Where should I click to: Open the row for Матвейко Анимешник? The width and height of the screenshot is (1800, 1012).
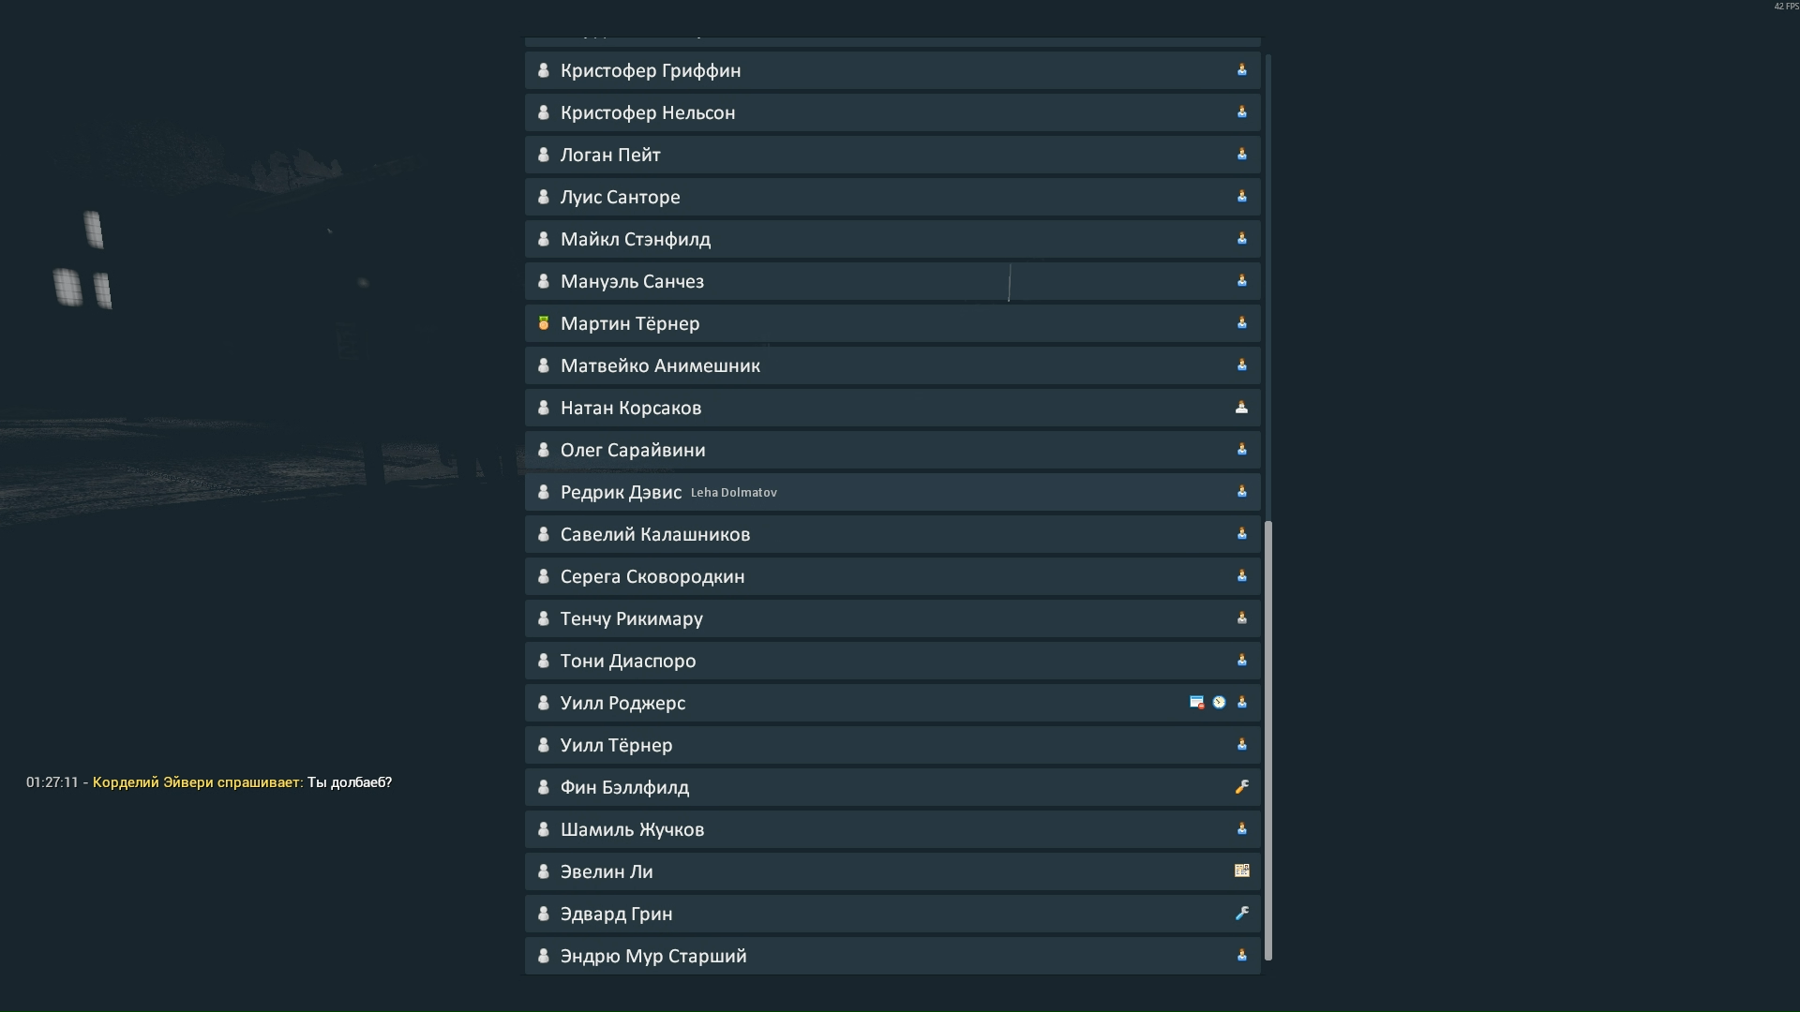660,366
